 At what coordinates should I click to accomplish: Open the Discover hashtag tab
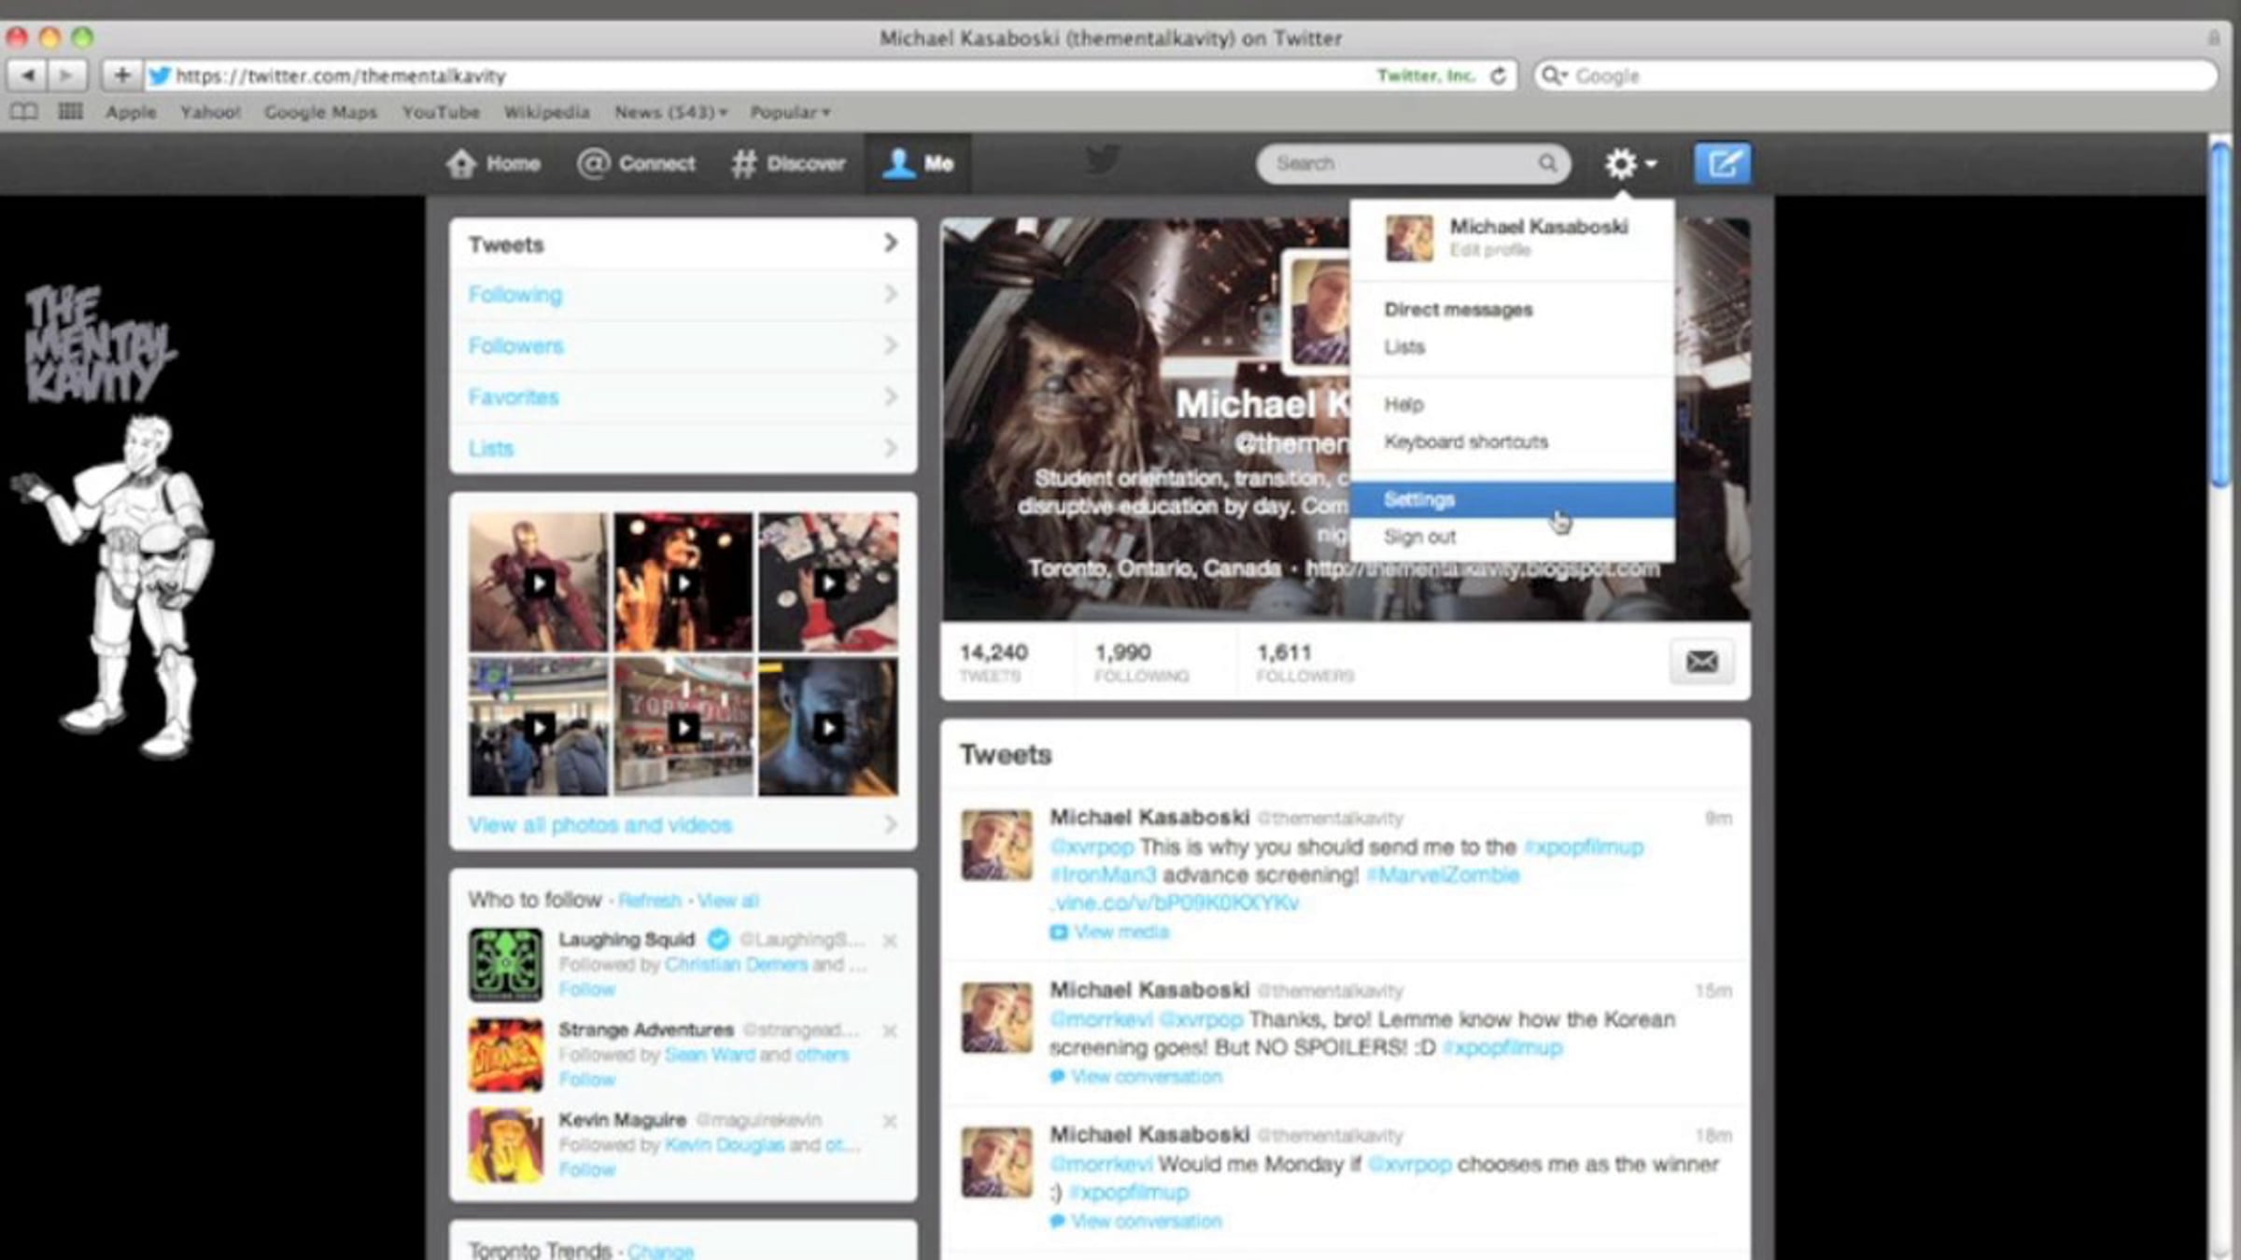[789, 164]
